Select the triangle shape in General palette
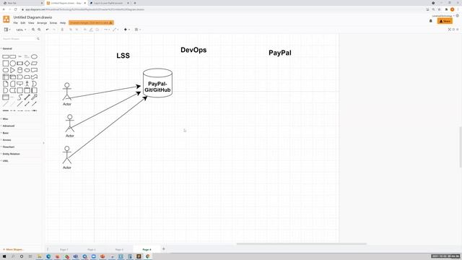The image size is (462, 260). pos(13,70)
